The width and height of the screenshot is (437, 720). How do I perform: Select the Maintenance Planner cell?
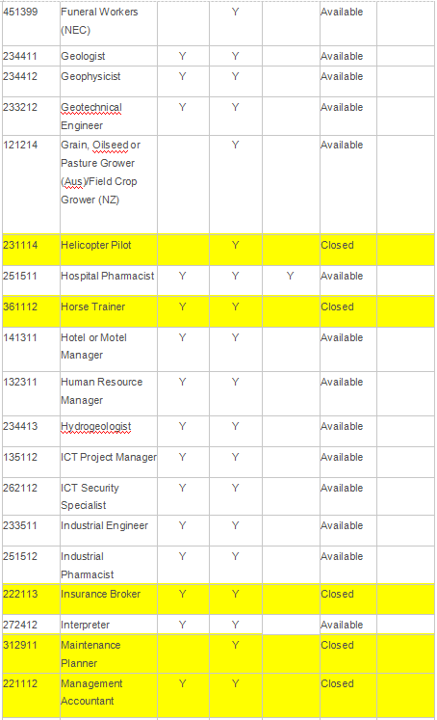click(109, 653)
